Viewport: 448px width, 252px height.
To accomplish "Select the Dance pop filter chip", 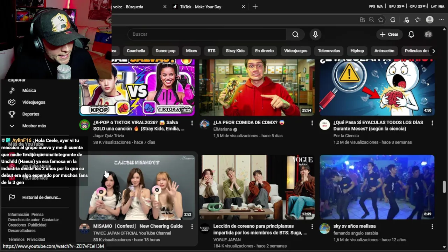I will point(166,51).
